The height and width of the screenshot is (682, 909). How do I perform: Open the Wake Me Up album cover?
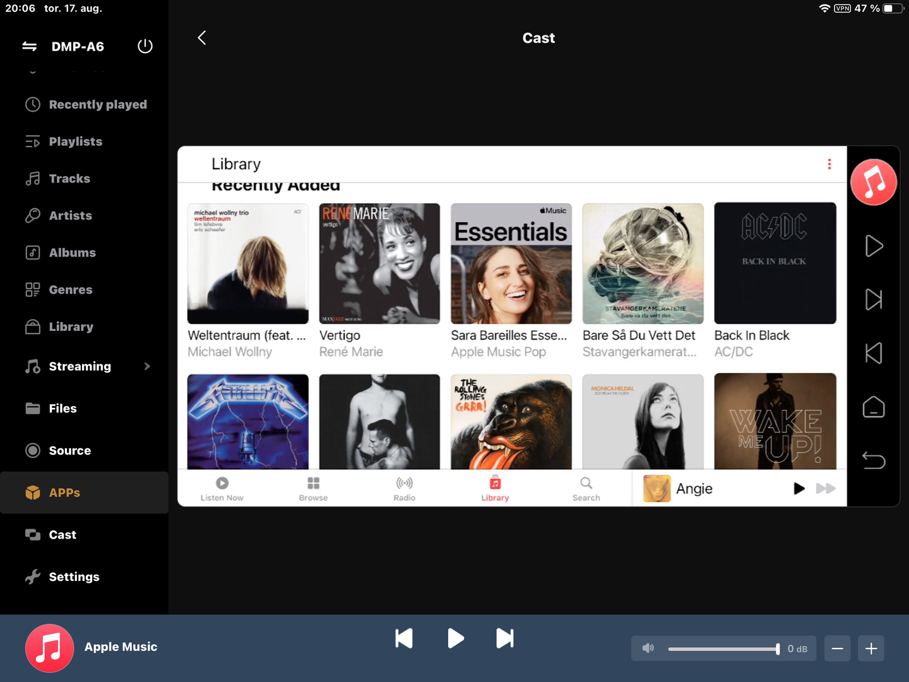coord(775,422)
